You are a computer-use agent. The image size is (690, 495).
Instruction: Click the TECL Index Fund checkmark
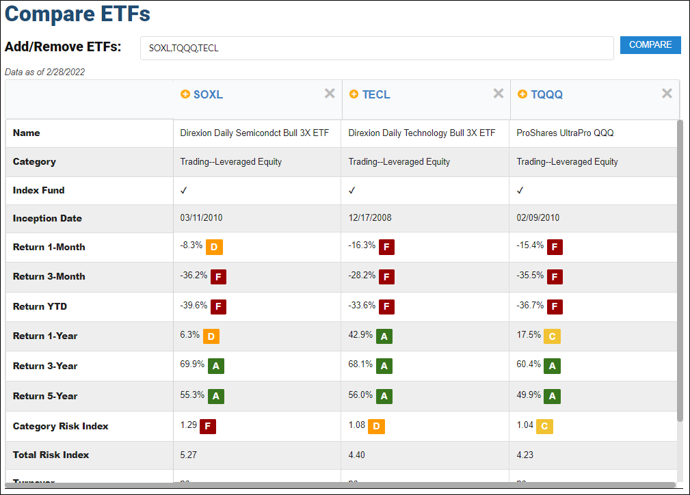[x=351, y=190]
